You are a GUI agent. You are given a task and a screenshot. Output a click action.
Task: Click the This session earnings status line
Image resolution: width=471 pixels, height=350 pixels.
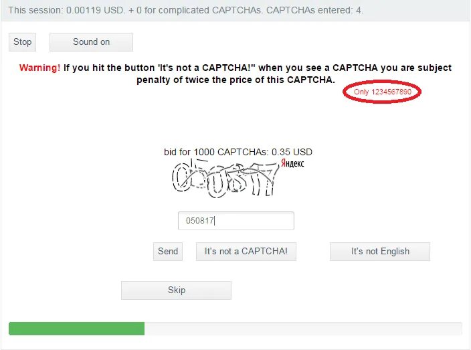point(185,10)
